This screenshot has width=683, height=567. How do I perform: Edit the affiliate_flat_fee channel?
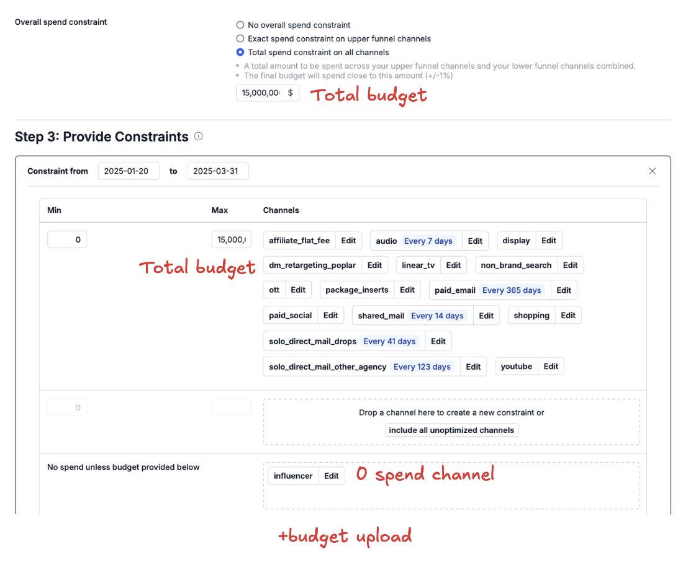point(348,241)
